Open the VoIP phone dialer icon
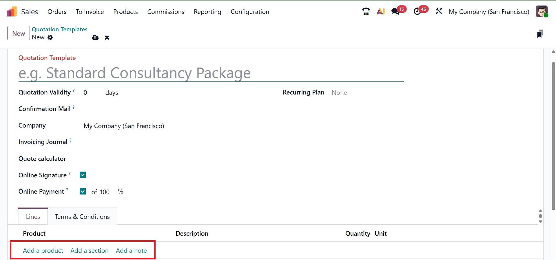 click(366, 12)
